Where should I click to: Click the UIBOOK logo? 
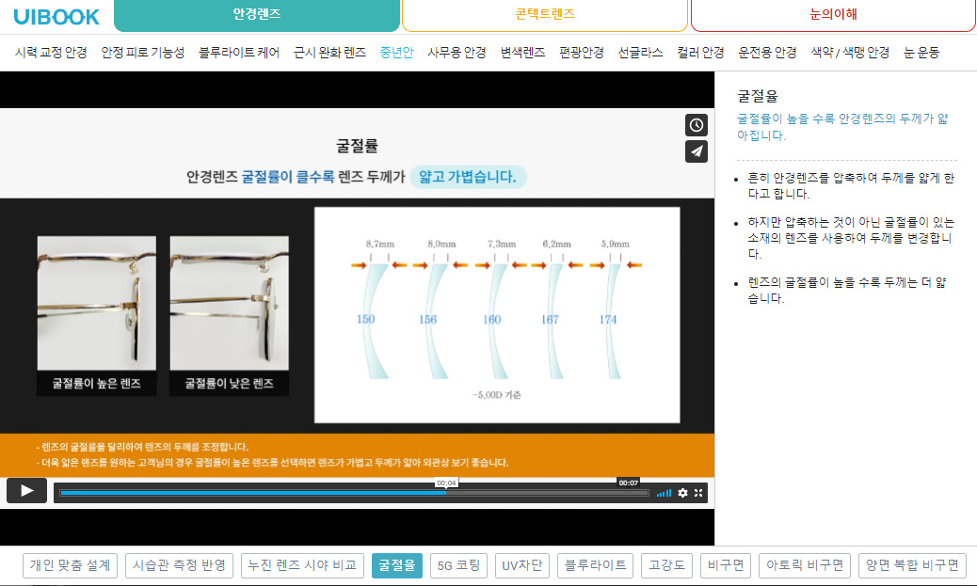click(x=56, y=16)
